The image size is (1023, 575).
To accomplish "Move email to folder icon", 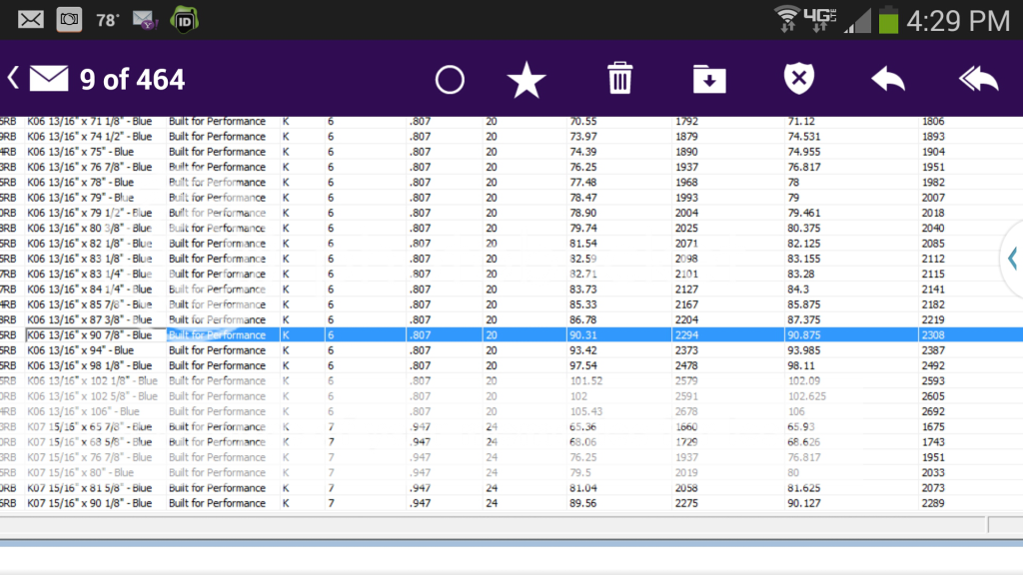I will 708,79.
